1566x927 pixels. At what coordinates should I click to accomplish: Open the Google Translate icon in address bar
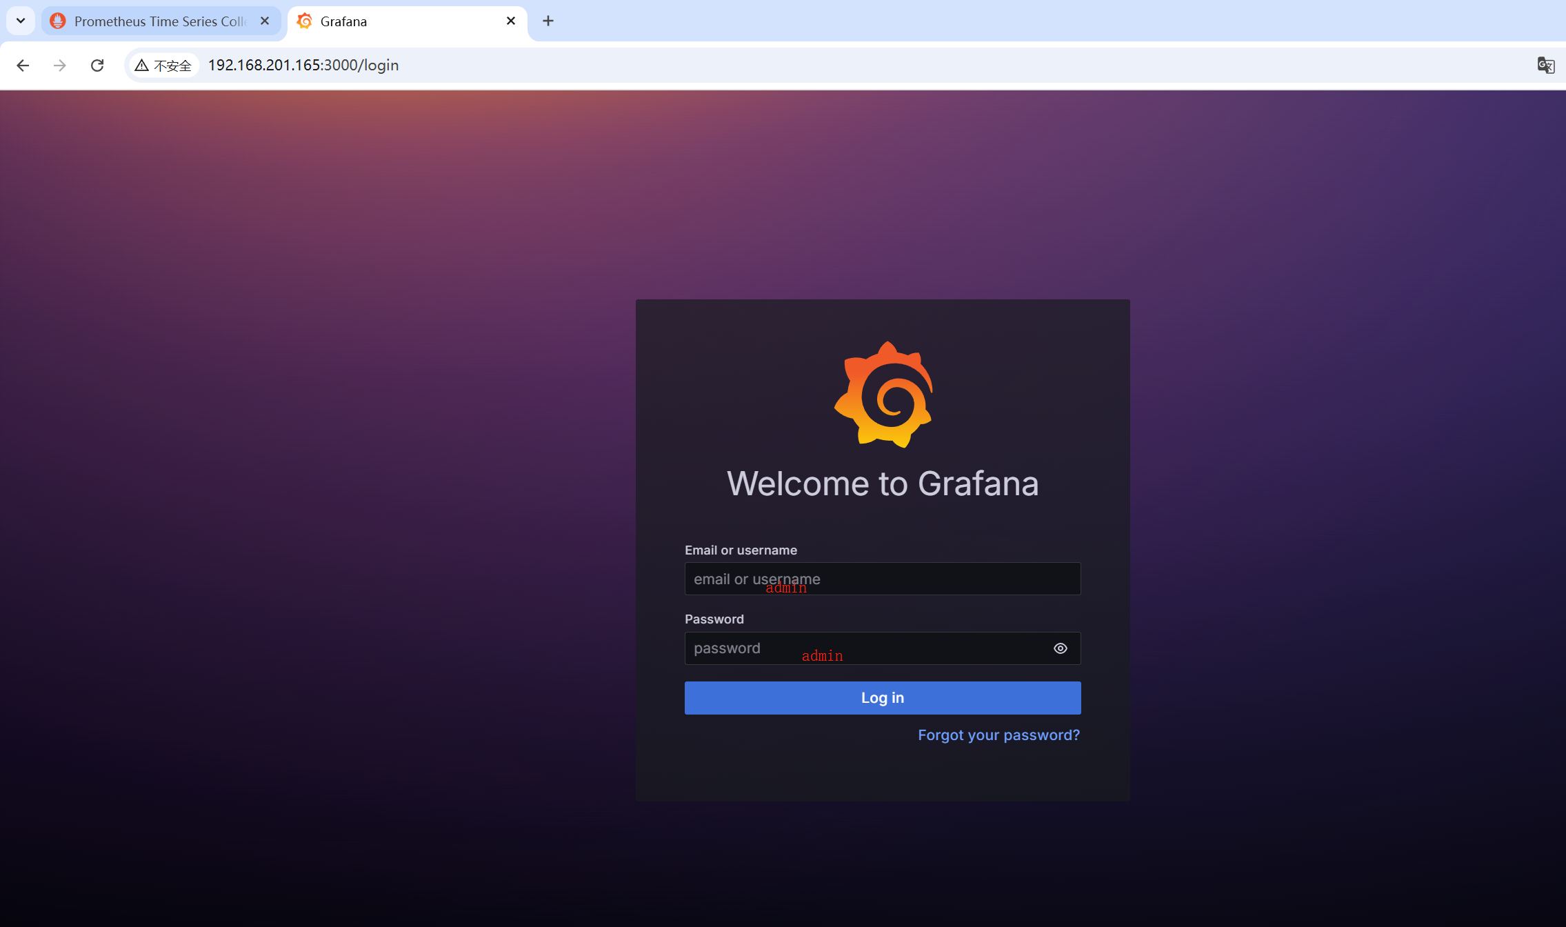1545,66
